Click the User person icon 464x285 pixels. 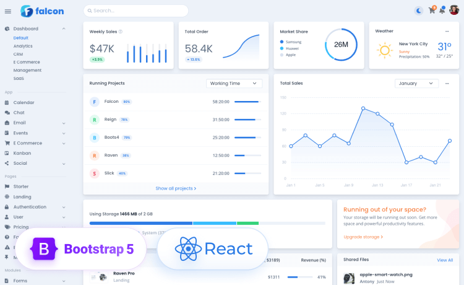pyautogui.click(x=7, y=217)
